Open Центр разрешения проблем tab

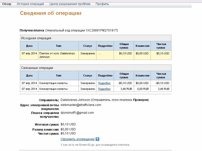click(70, 4)
